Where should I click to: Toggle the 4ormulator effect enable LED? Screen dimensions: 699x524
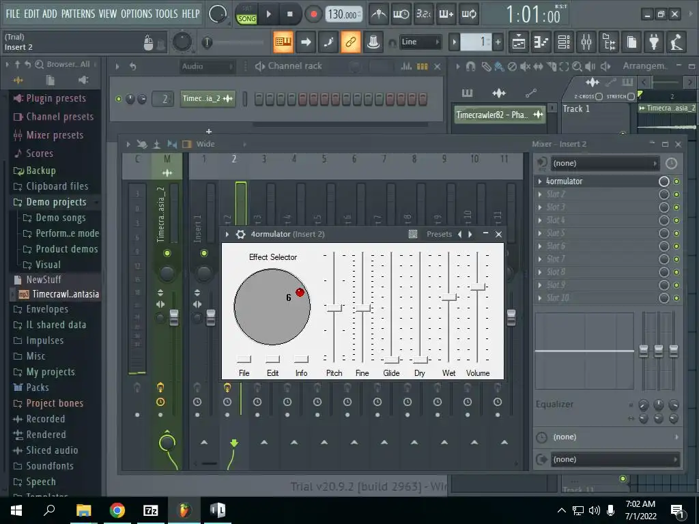coord(676,181)
